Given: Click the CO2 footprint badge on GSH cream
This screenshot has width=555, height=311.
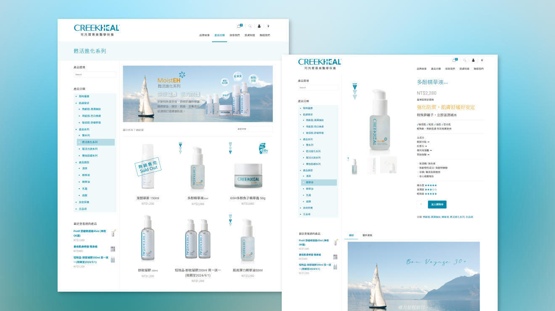Looking at the screenshot, I should [264, 149].
